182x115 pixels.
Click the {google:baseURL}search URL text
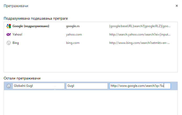click(x=140, y=26)
